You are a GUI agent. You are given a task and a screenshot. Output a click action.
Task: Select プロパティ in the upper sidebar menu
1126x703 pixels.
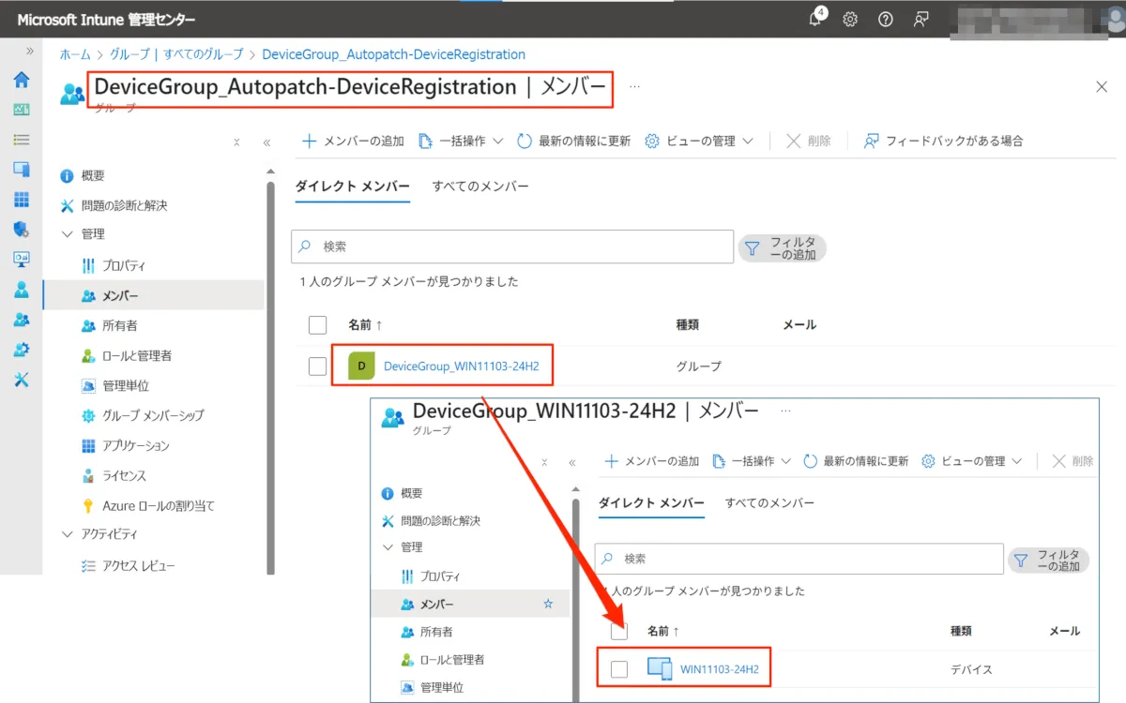pyautogui.click(x=124, y=266)
